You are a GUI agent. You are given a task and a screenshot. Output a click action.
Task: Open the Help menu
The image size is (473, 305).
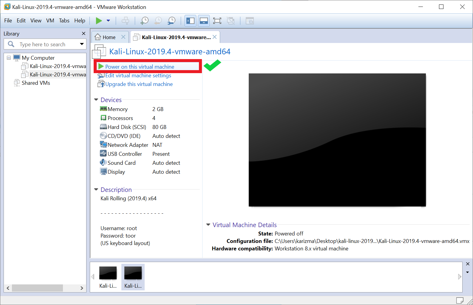click(80, 21)
